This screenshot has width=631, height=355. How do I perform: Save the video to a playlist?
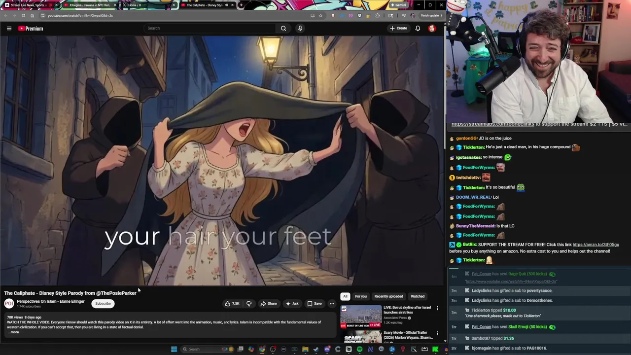315,304
